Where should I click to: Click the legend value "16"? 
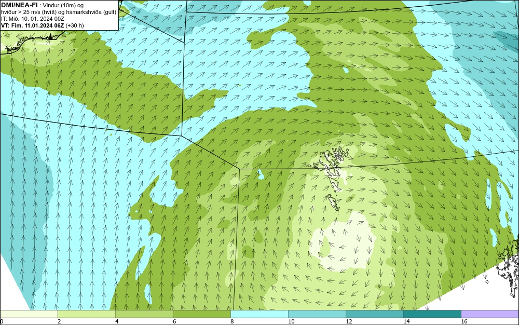464,321
